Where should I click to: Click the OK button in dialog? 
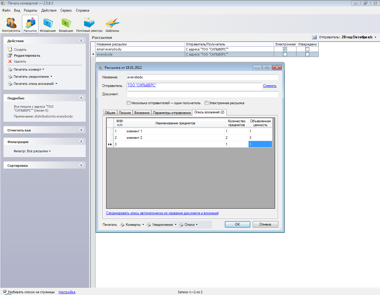(x=237, y=224)
